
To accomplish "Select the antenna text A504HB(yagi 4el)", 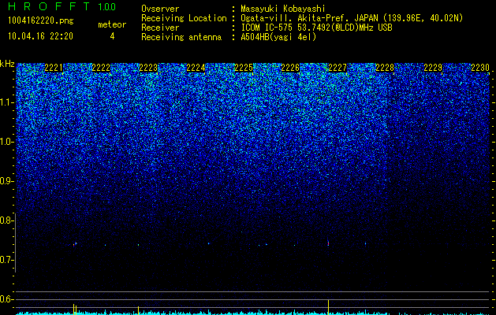I will tap(278, 37).
